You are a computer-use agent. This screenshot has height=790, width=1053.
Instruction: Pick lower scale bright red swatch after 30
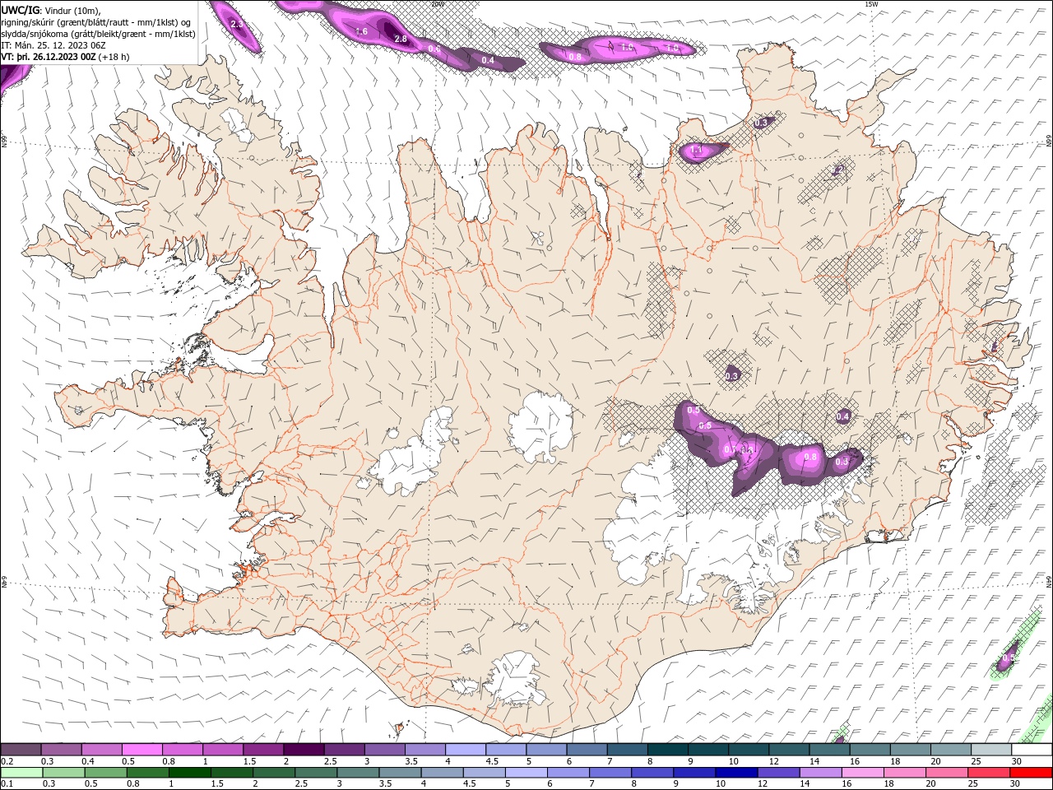(x=1030, y=773)
